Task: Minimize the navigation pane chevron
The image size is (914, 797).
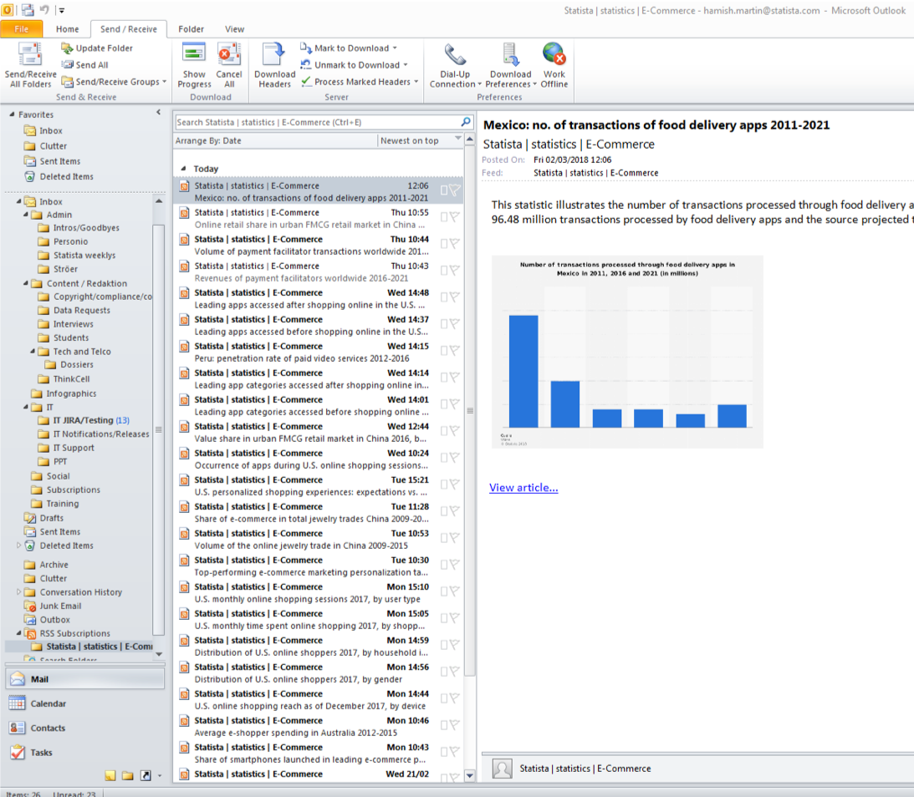Action: (x=159, y=112)
